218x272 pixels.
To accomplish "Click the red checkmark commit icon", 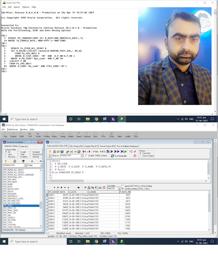I will coord(135,152).
